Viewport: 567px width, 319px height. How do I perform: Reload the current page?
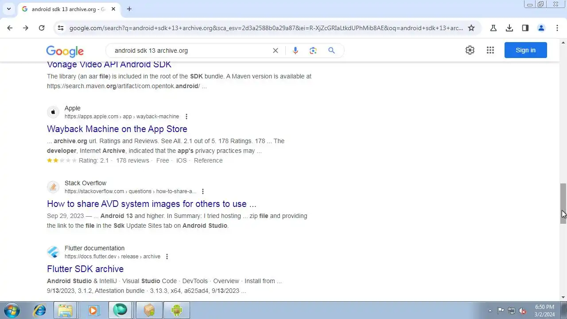click(x=42, y=28)
